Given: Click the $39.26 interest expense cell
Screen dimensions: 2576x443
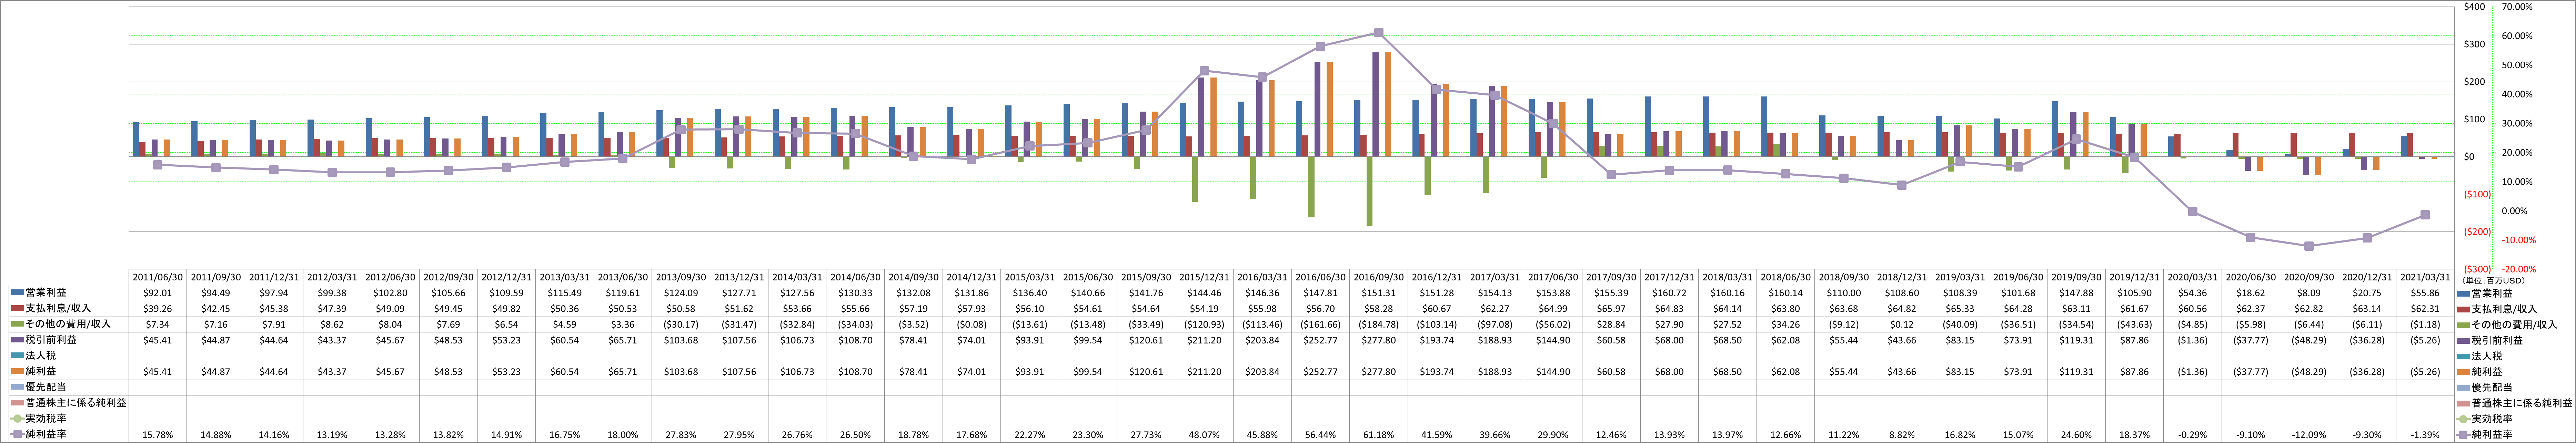Looking at the screenshot, I should pos(158,309).
